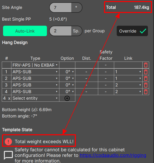This screenshot has height=163, width=154.
Task: Click the Auto-Link button
Action: coord(25,31)
